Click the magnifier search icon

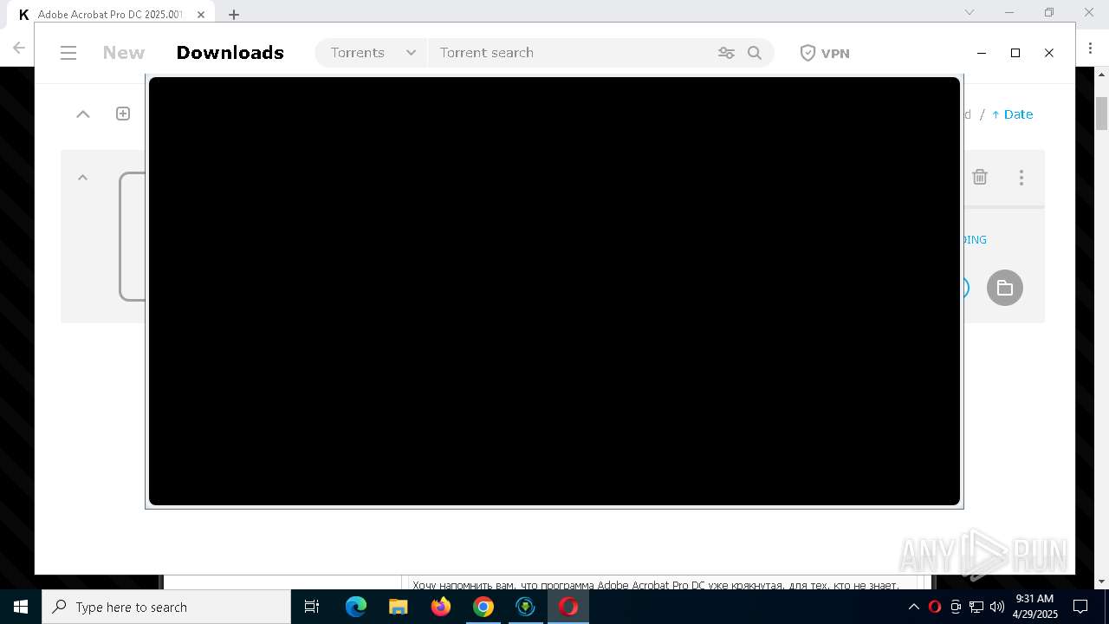(x=755, y=53)
